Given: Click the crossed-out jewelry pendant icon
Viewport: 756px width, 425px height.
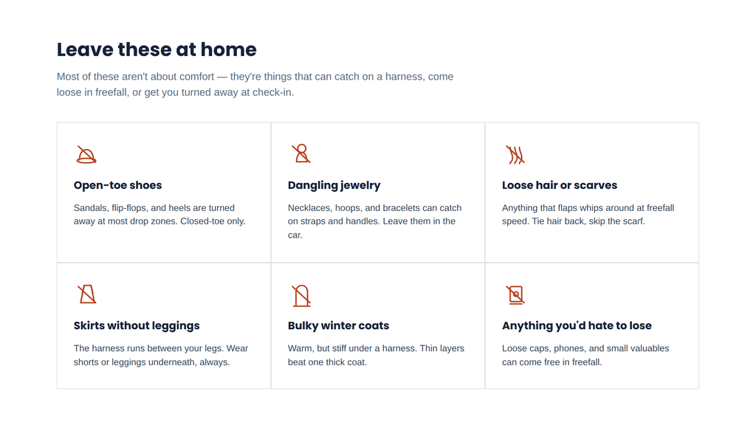Looking at the screenshot, I should 301,153.
